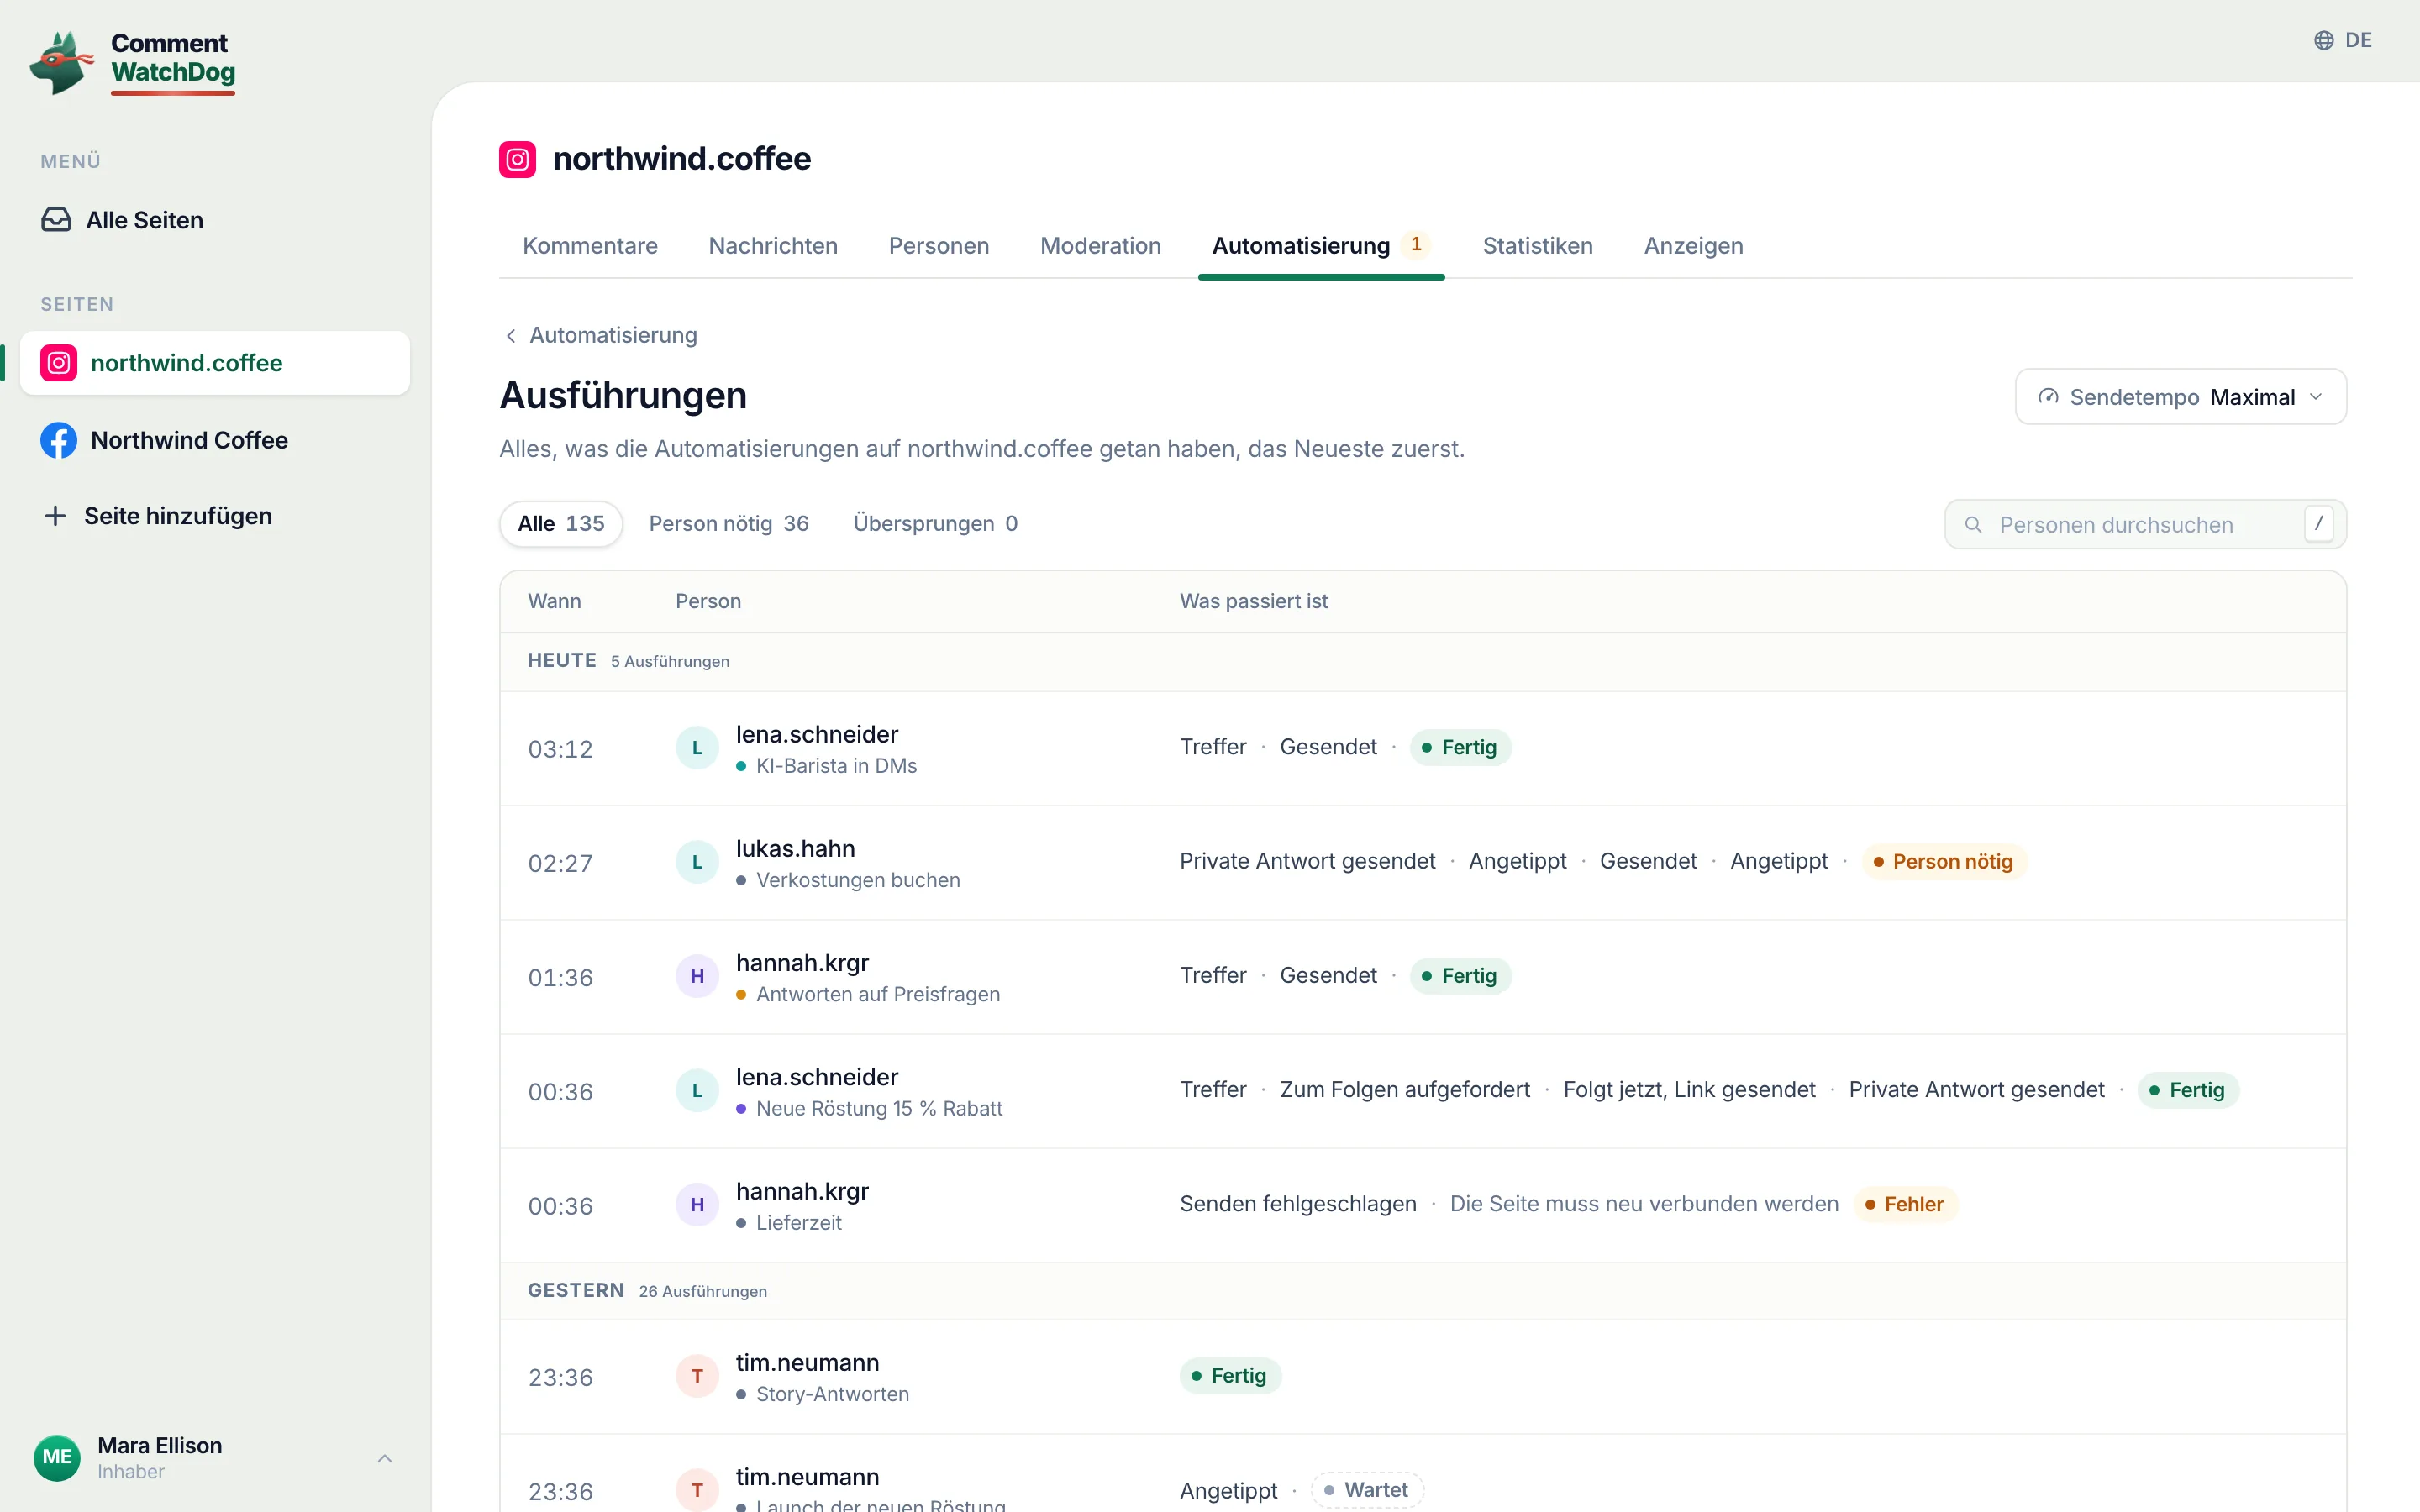Open the Sendetempo Maximal dropdown
This screenshot has height=1512, width=2420.
coord(2180,397)
